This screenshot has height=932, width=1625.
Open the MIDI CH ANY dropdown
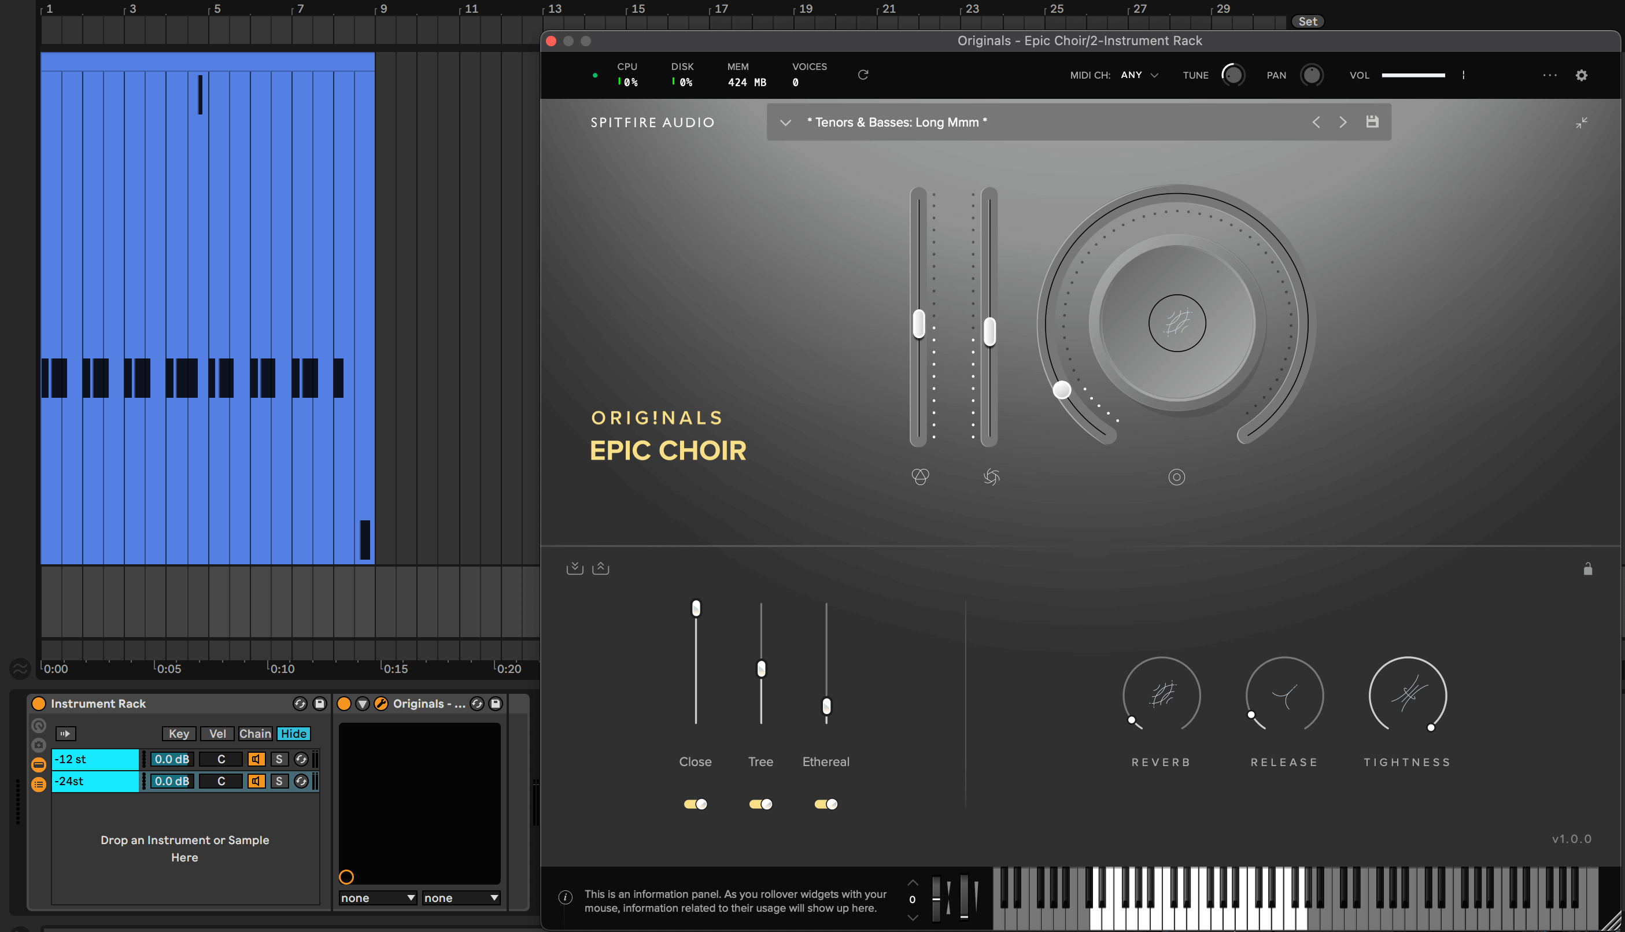(1140, 75)
